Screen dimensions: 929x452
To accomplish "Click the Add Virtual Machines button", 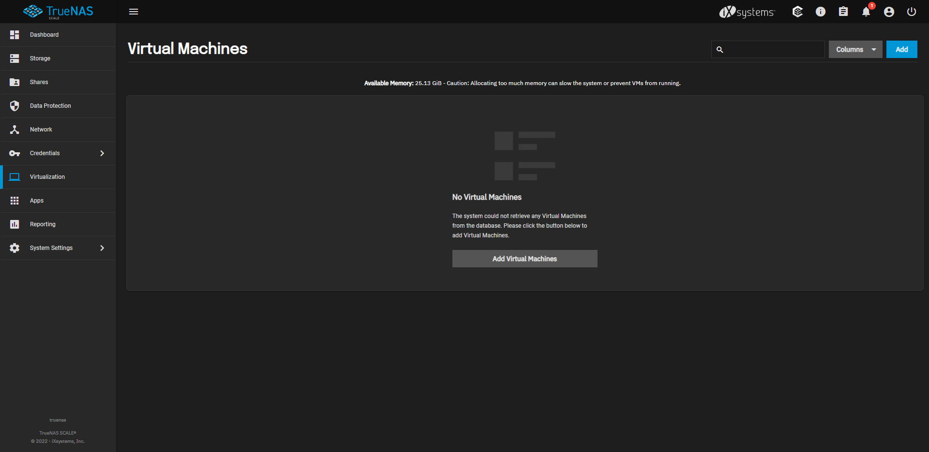I will 524,259.
